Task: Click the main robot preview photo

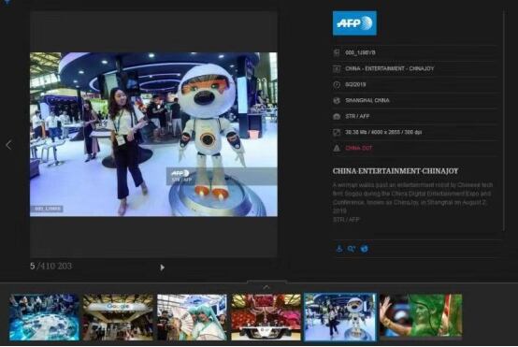Action: pyautogui.click(x=153, y=135)
